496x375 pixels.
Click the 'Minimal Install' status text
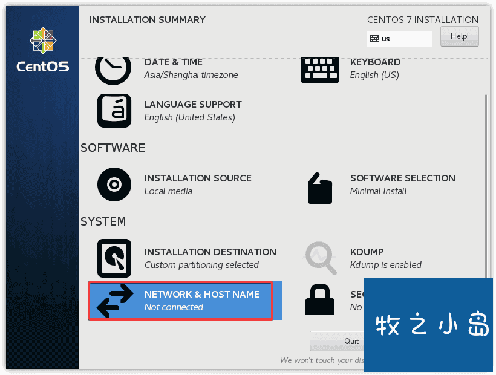coord(378,191)
